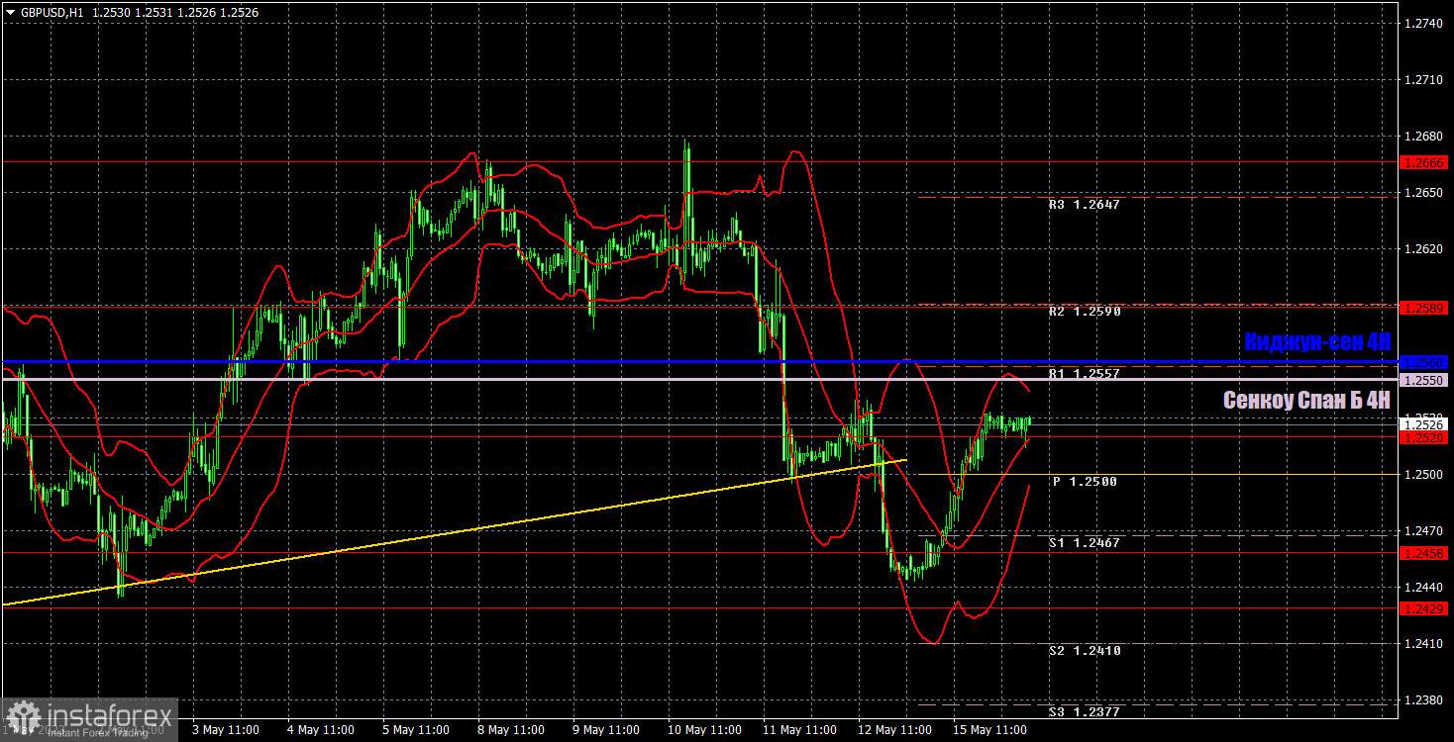Click 1.2740 on the price scale
Image resolution: width=1454 pixels, height=742 pixels.
1423,23
